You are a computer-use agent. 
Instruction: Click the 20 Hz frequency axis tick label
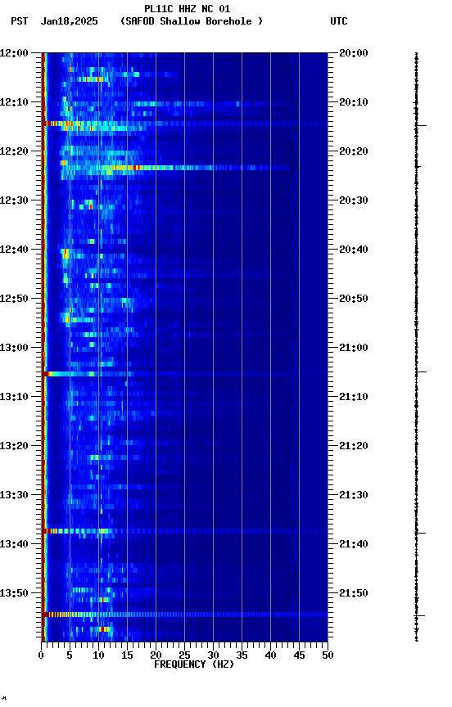(x=156, y=655)
